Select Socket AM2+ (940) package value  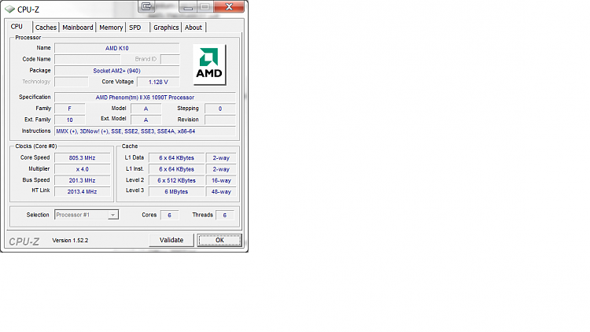tap(117, 71)
